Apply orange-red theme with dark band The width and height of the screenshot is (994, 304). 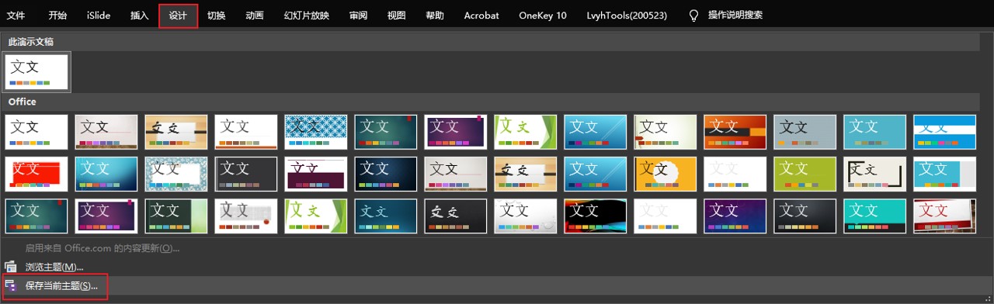tap(735, 132)
